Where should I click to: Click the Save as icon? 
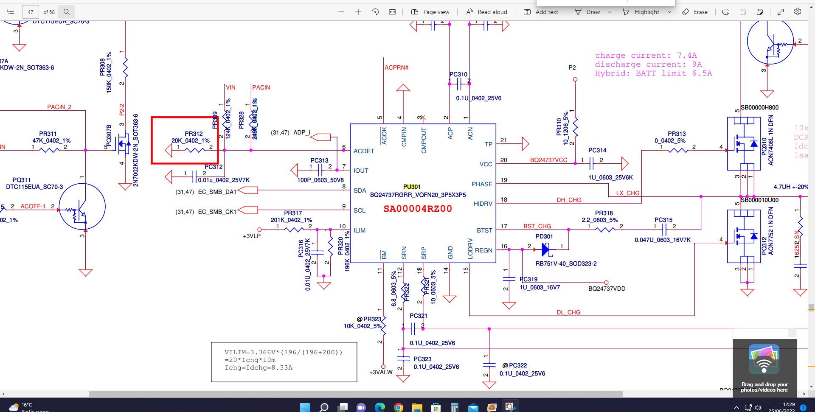760,12
